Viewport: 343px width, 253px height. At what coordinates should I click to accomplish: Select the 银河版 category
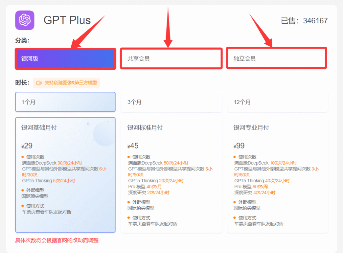tap(65, 59)
